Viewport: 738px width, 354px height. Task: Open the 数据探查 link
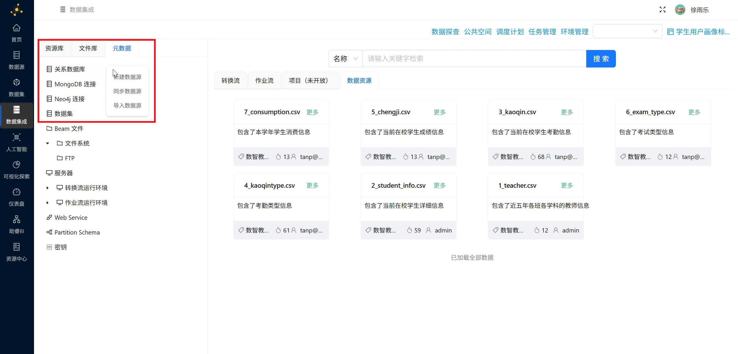click(445, 32)
